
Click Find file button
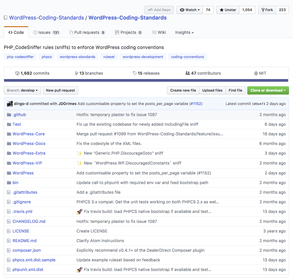click(x=235, y=90)
